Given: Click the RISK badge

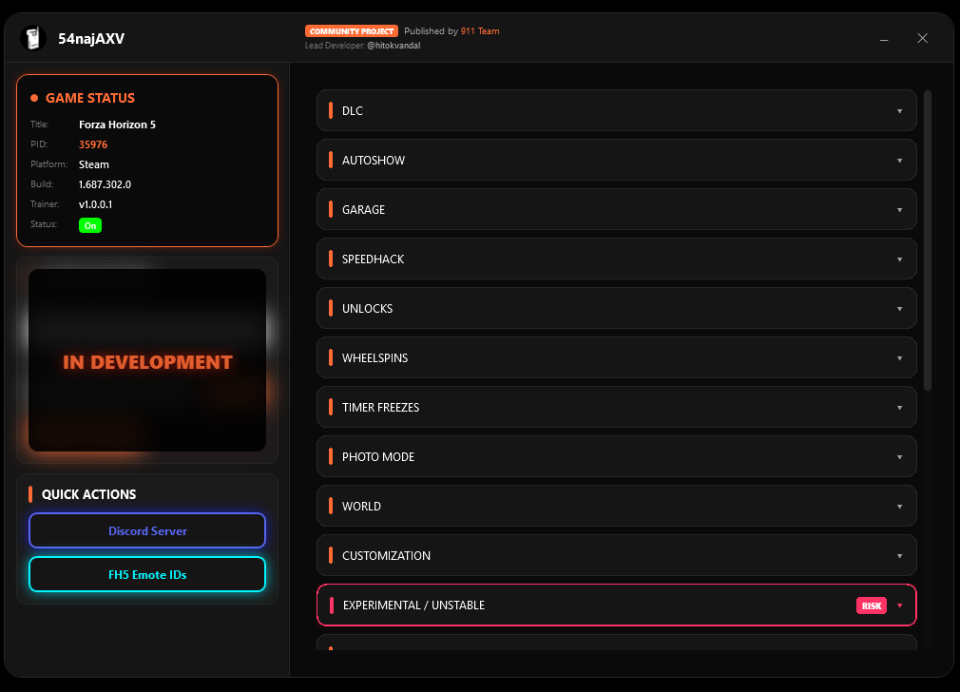Looking at the screenshot, I should click(872, 605).
